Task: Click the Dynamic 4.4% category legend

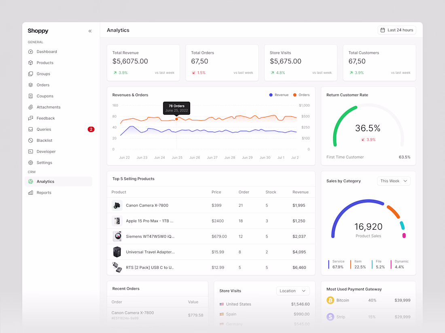Action: tap(400, 264)
